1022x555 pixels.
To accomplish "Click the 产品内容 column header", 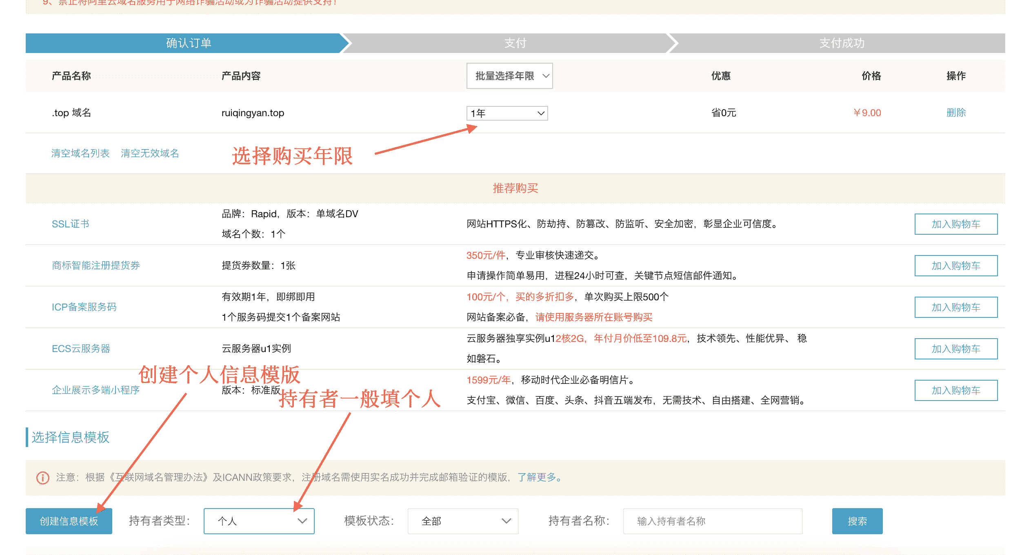I will [241, 76].
